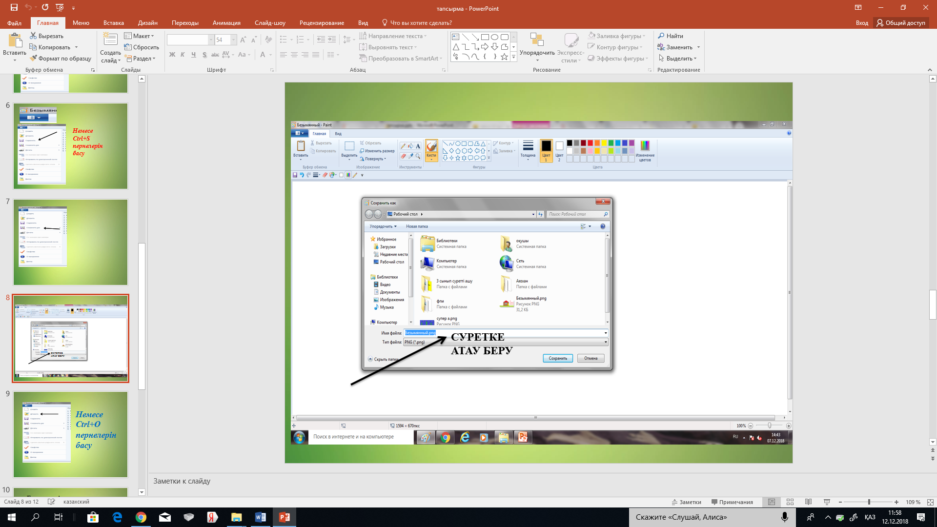This screenshot has width=937, height=527.
Task: Start slideshow from status bar icon
Action: click(827, 502)
